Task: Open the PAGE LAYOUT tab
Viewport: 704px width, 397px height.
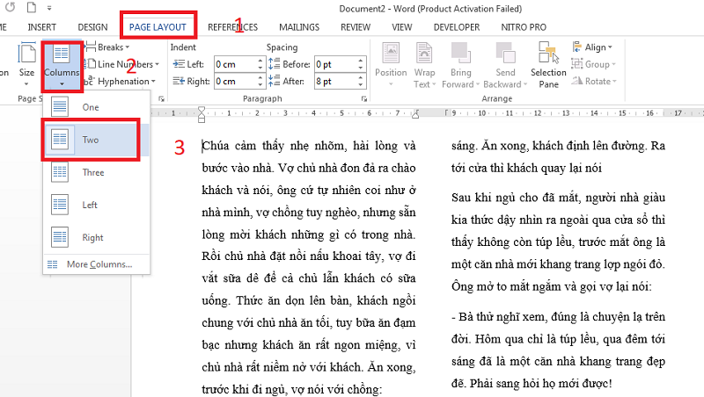Action: point(158,27)
